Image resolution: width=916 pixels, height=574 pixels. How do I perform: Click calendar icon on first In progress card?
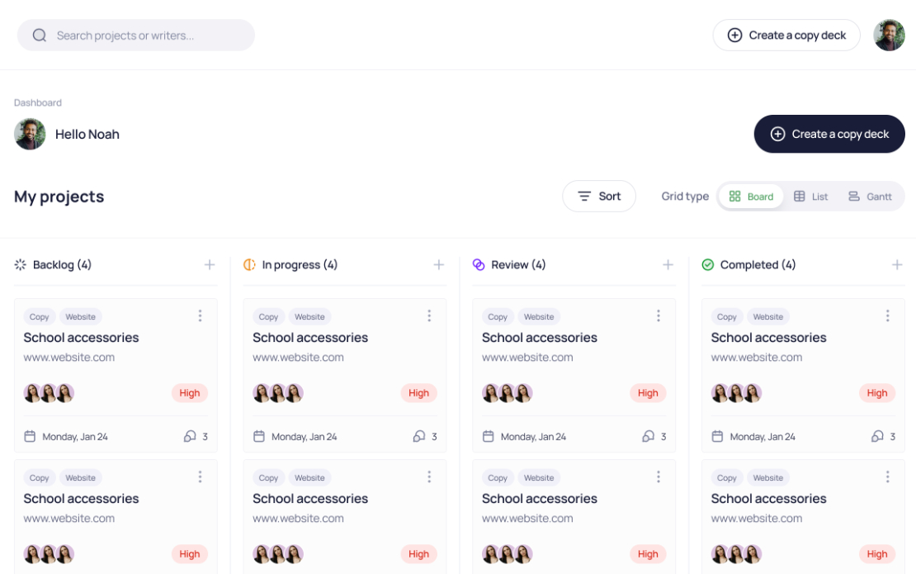point(259,436)
